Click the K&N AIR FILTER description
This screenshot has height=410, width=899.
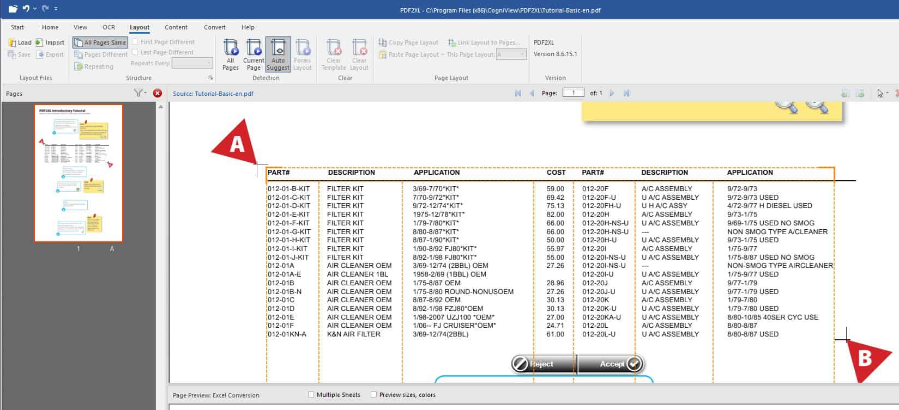pos(354,334)
